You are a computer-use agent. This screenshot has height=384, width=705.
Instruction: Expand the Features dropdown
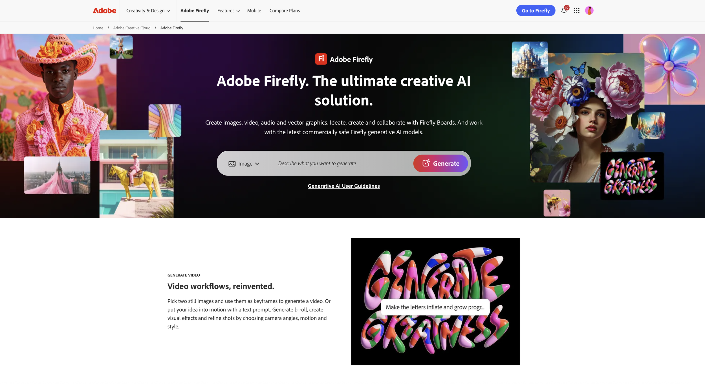[228, 11]
